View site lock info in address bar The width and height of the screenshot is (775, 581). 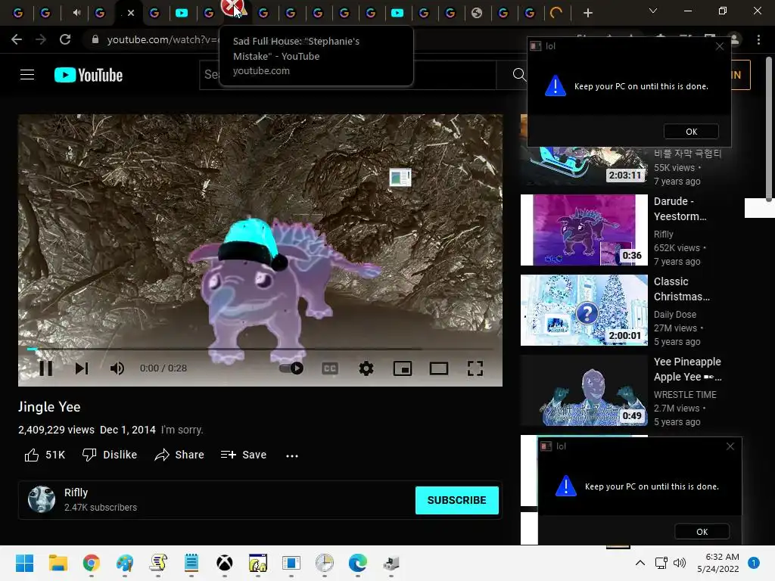pyautogui.click(x=95, y=39)
